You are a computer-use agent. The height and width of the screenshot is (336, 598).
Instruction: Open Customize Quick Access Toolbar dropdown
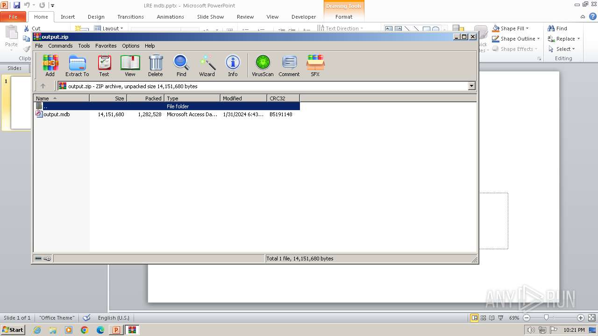click(x=52, y=5)
